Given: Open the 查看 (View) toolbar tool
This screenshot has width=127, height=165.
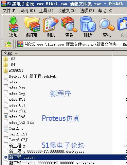Looking at the screenshot, I should tap(69, 27).
